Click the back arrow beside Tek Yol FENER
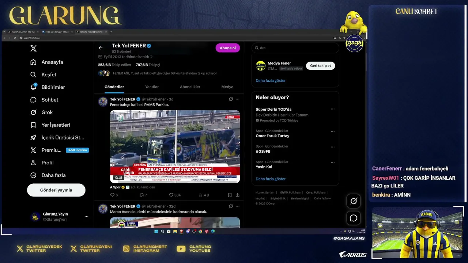Image resolution: width=468 pixels, height=263 pixels. [x=101, y=48]
